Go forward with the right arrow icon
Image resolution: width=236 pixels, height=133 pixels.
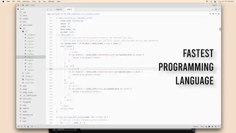(51, 9)
